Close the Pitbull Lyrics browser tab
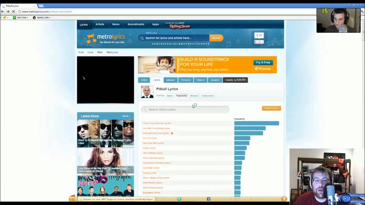 point(35,6)
